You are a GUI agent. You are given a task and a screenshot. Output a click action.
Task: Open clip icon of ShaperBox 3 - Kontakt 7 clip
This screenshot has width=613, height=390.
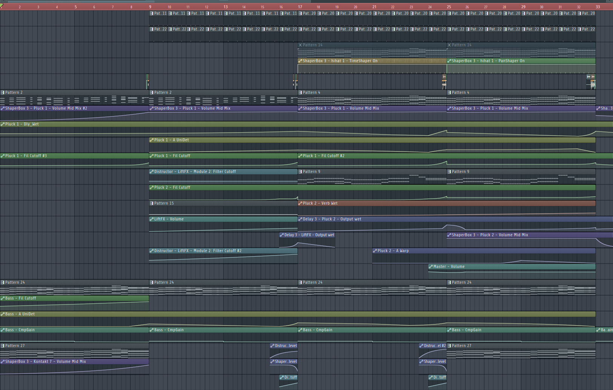click(x=3, y=361)
